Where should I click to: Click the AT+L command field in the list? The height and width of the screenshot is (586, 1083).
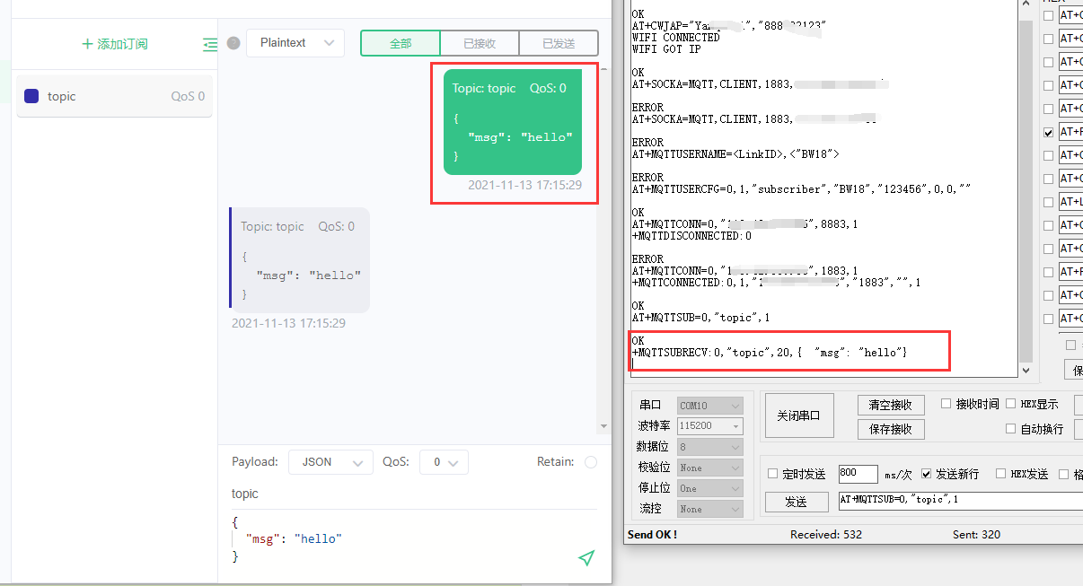1070,202
